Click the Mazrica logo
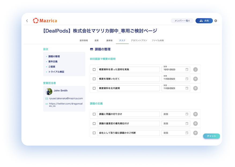 coord(45,21)
